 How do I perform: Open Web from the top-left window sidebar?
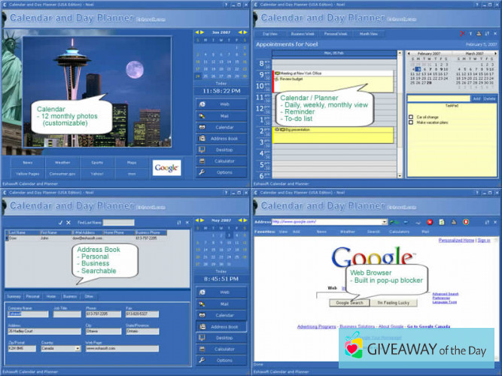221,105
